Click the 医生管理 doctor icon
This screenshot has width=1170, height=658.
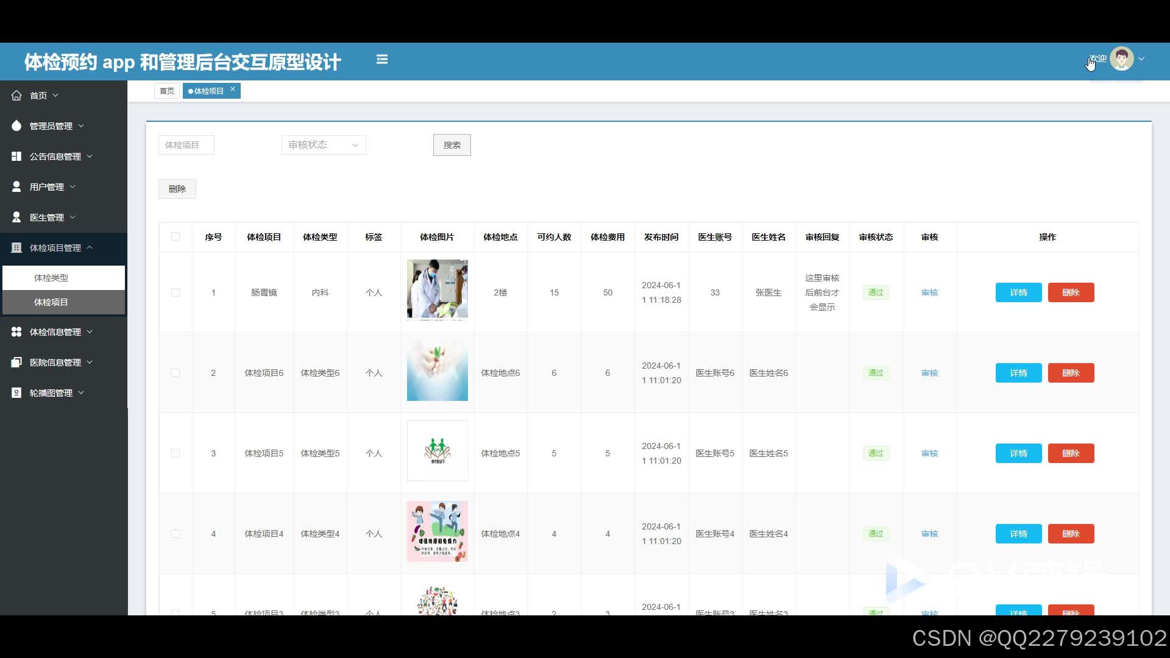pos(16,217)
